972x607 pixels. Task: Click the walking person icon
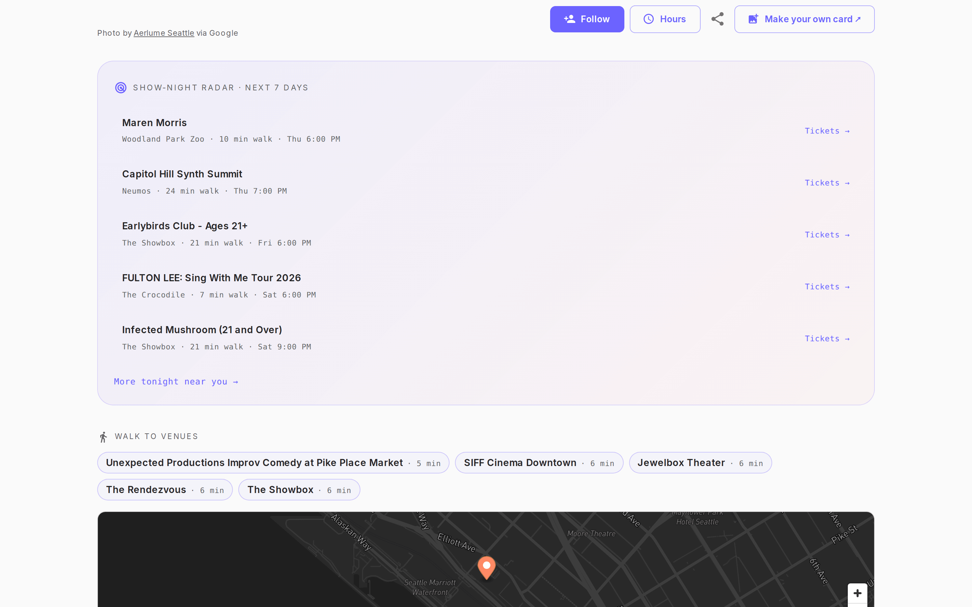tap(103, 437)
